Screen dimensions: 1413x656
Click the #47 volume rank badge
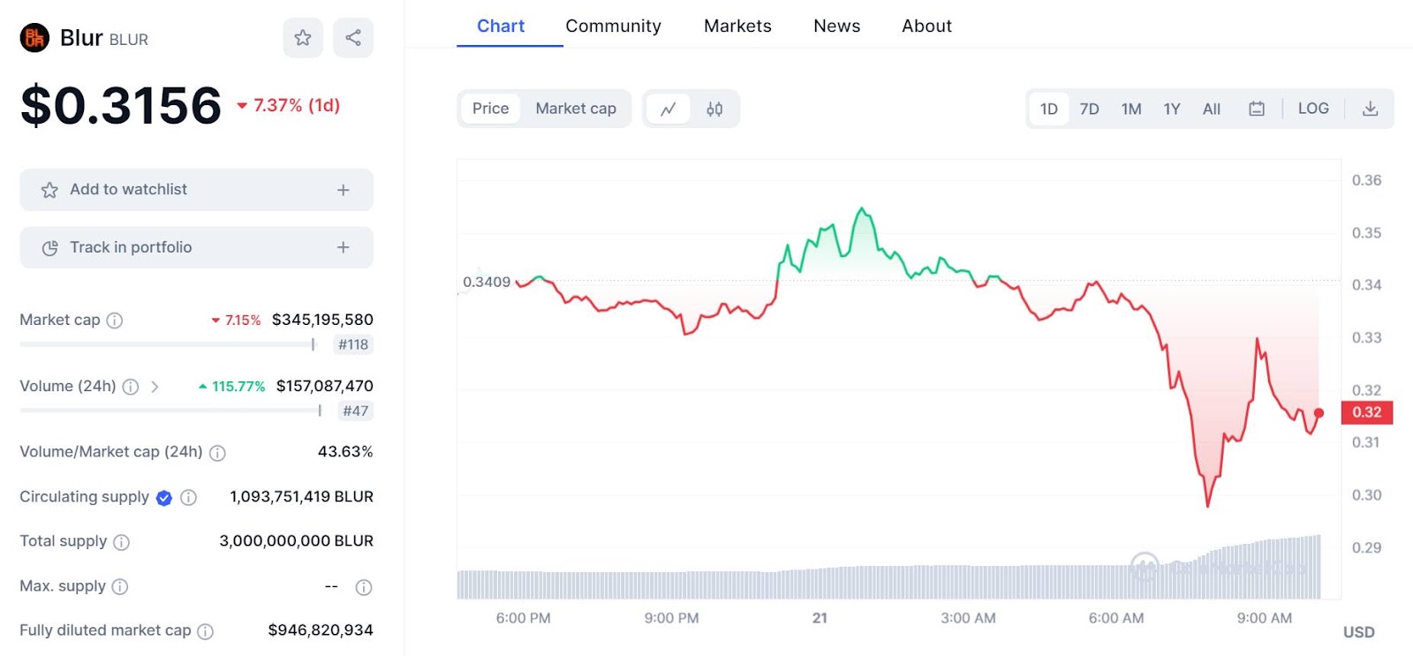tap(356, 411)
